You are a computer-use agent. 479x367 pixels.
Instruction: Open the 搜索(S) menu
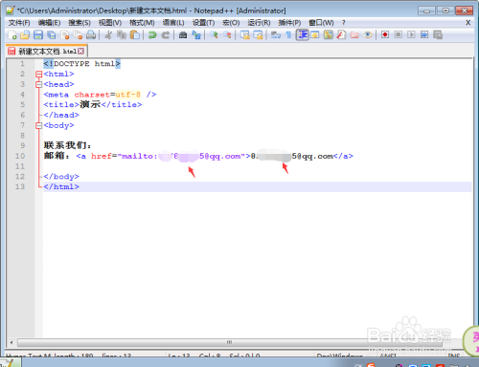click(80, 23)
